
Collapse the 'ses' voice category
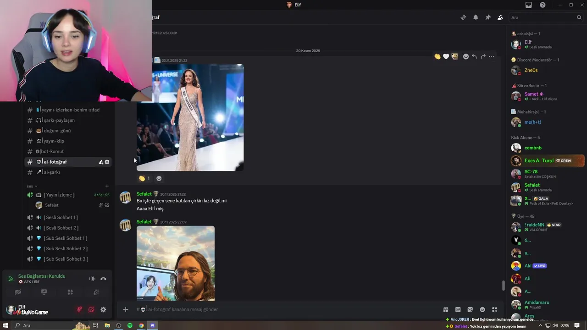coord(32,186)
